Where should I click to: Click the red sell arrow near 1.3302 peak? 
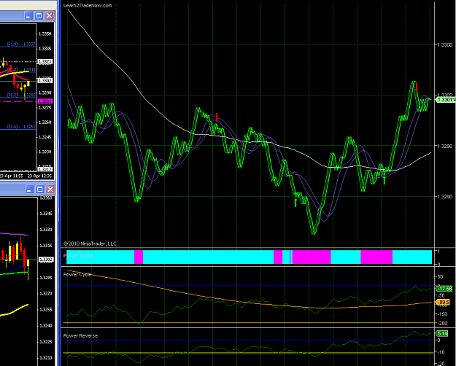pos(417,86)
